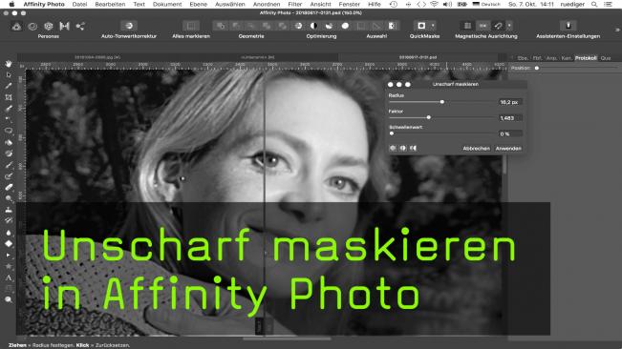Image resolution: width=622 pixels, height=349 pixels.
Task: Open the Assistenten-Einstellungen icon
Action: coord(568,26)
